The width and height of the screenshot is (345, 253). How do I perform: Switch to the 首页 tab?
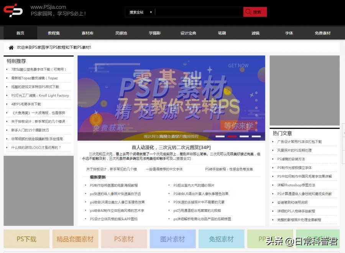(20, 33)
